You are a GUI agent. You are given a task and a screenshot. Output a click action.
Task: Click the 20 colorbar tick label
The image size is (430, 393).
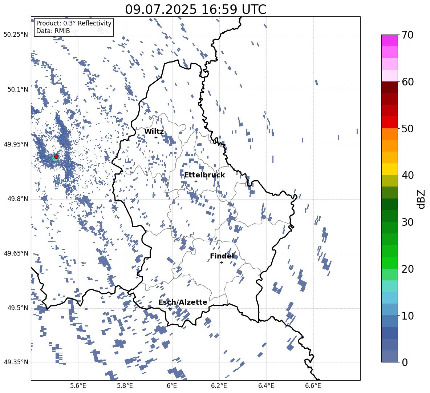pos(407,269)
